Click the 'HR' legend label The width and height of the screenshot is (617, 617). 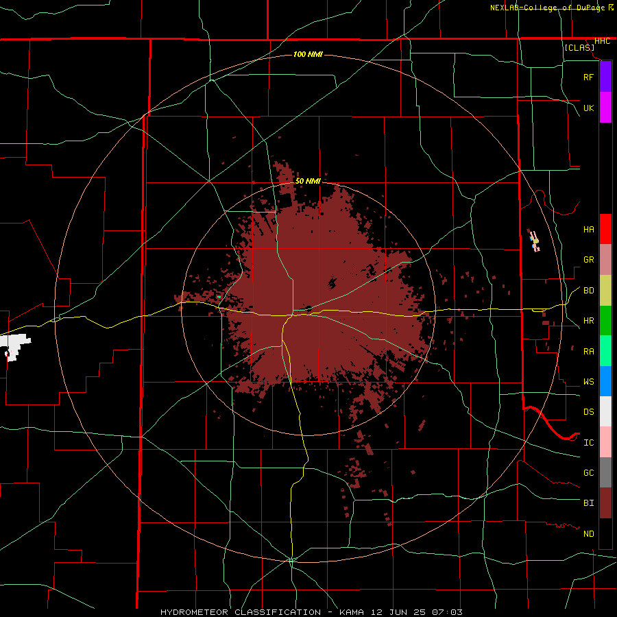(588, 321)
